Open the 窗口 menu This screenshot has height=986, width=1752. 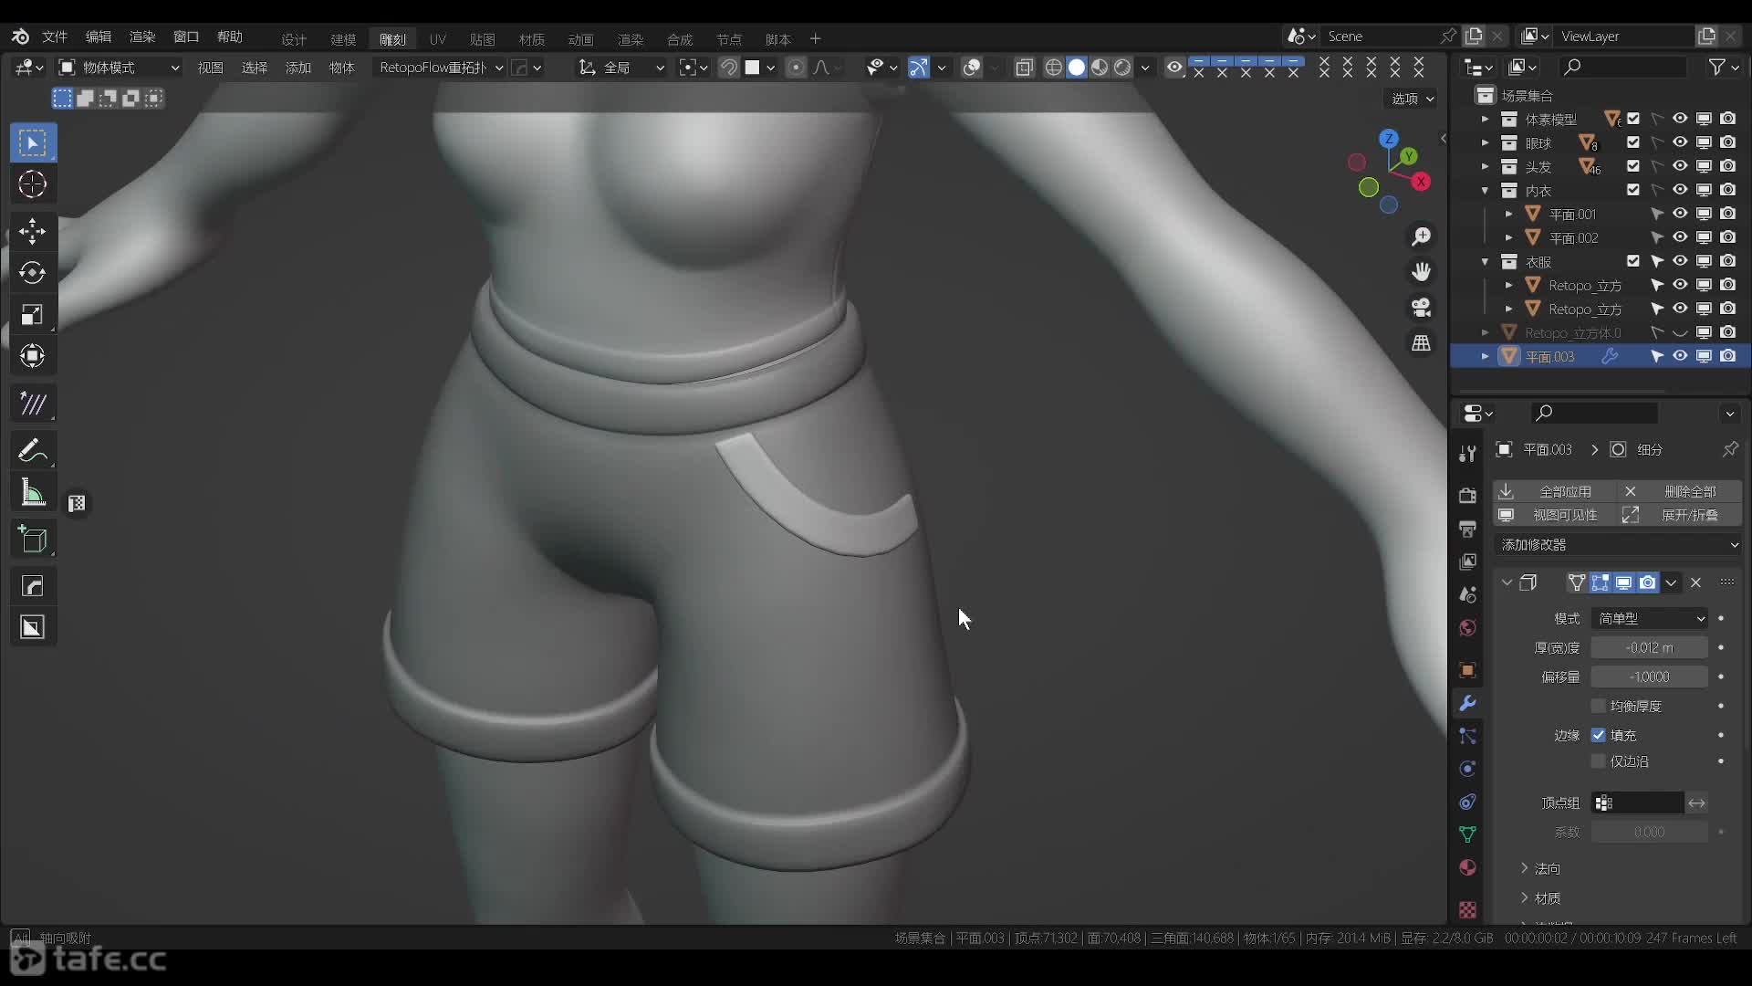pyautogui.click(x=186, y=37)
